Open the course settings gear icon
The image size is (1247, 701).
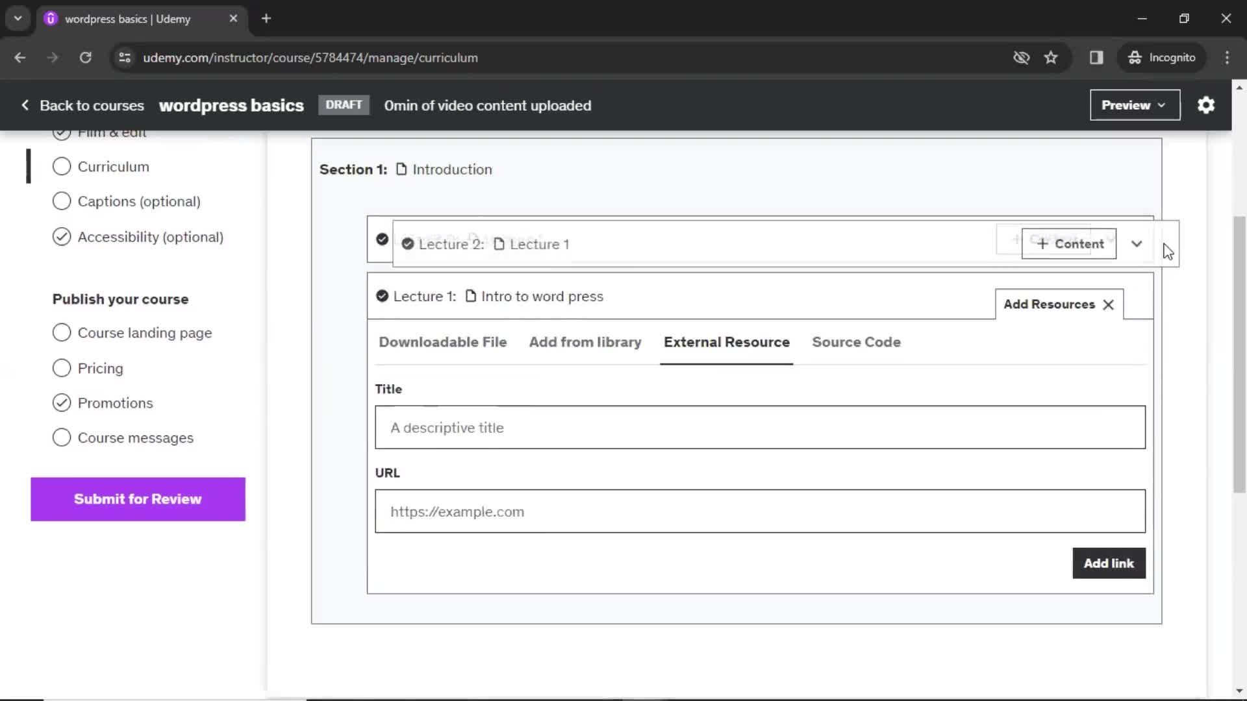click(x=1206, y=105)
